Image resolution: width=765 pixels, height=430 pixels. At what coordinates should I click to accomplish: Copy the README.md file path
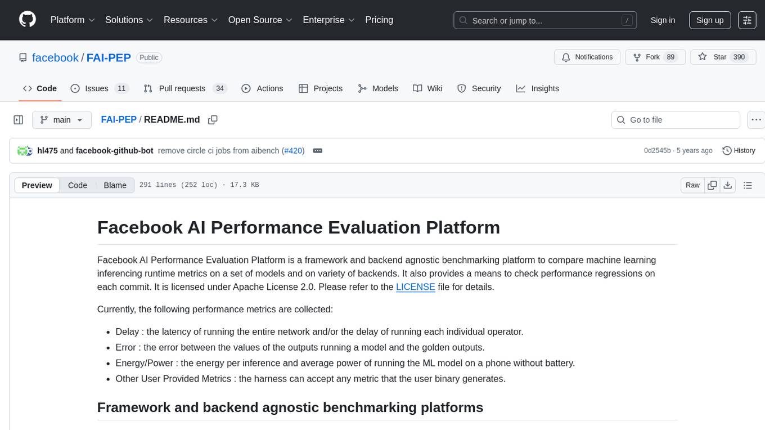[x=213, y=120]
